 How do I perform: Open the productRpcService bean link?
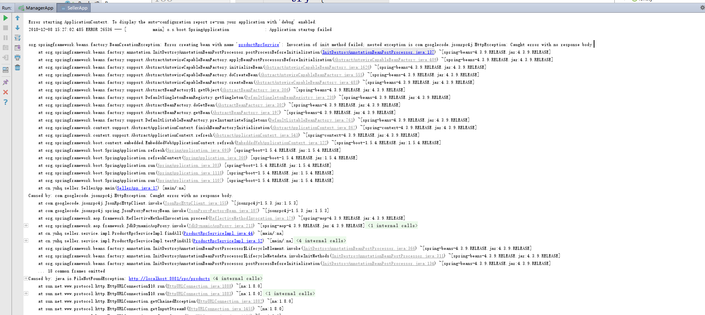[258, 45]
